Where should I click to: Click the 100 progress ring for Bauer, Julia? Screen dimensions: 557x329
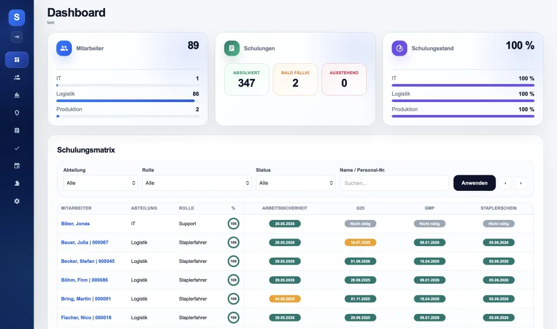(x=233, y=243)
